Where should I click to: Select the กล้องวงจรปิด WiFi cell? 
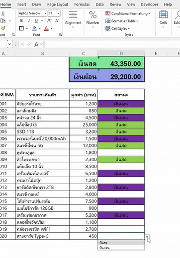coord(43,229)
